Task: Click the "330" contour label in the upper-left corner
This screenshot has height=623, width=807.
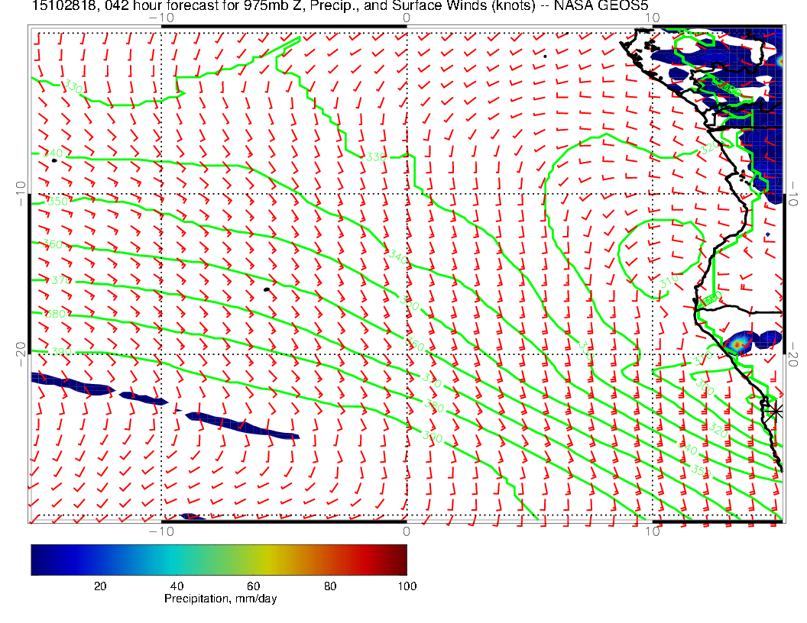Action: 73,87
